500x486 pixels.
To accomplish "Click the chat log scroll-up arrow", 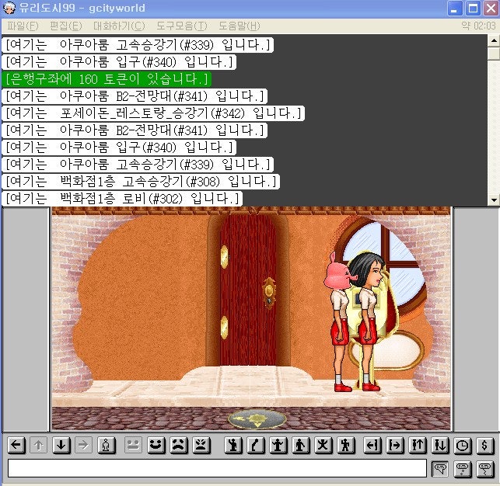I will coord(493,41).
